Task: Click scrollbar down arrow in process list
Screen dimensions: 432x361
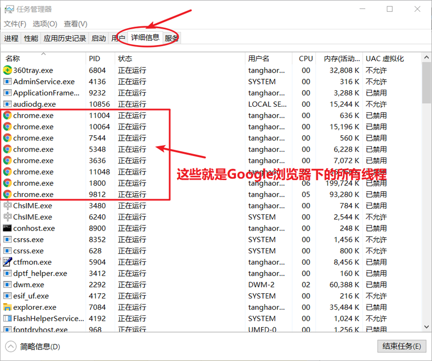Action: [426, 327]
